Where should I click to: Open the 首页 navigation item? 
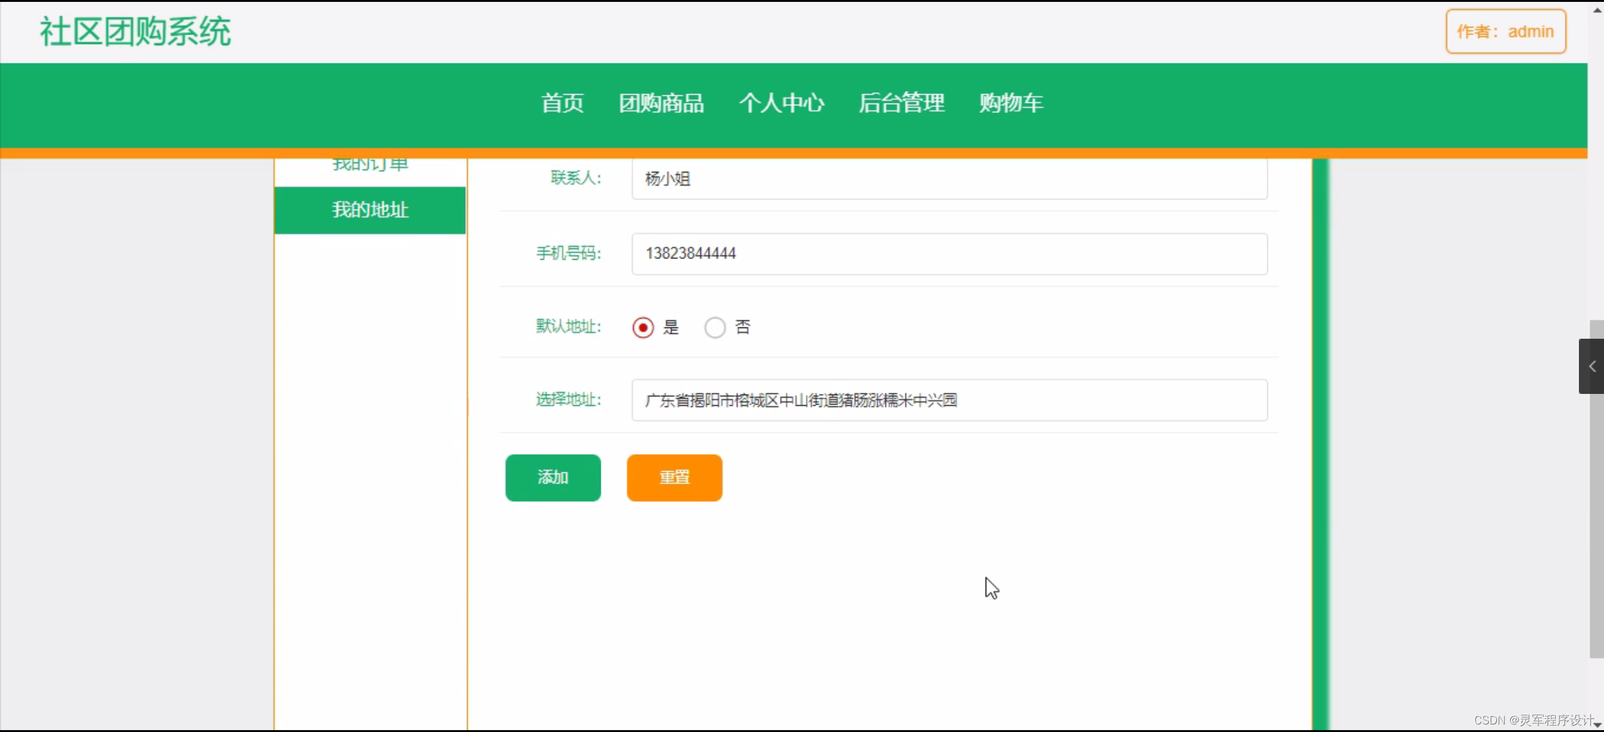pos(562,103)
